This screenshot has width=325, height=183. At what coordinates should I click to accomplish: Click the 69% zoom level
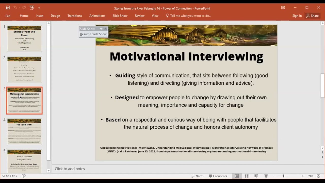click(x=310, y=176)
